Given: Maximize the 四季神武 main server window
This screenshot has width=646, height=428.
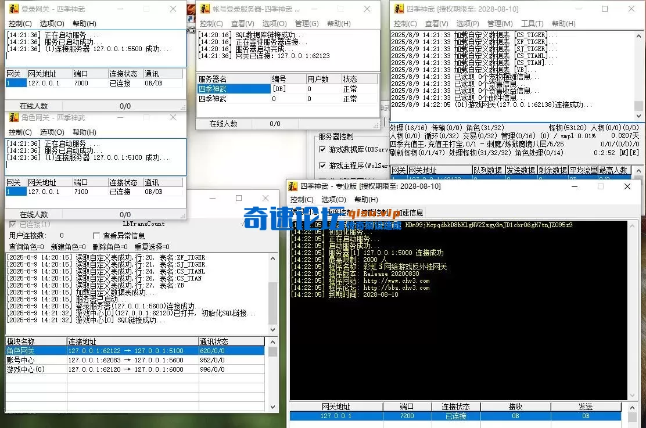Looking at the screenshot, I should (604, 9).
